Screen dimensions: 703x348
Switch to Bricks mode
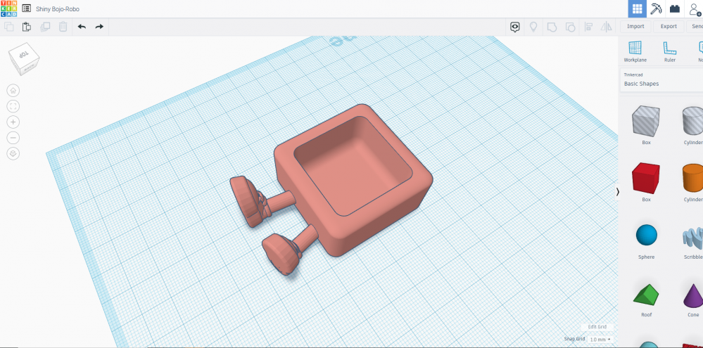tap(675, 9)
